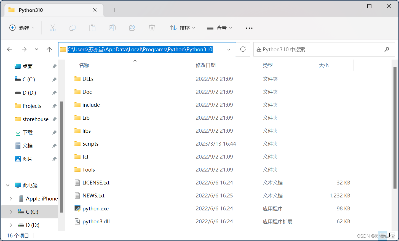Open a new tab with plus button
This screenshot has width=399, height=241.
(x=114, y=10)
